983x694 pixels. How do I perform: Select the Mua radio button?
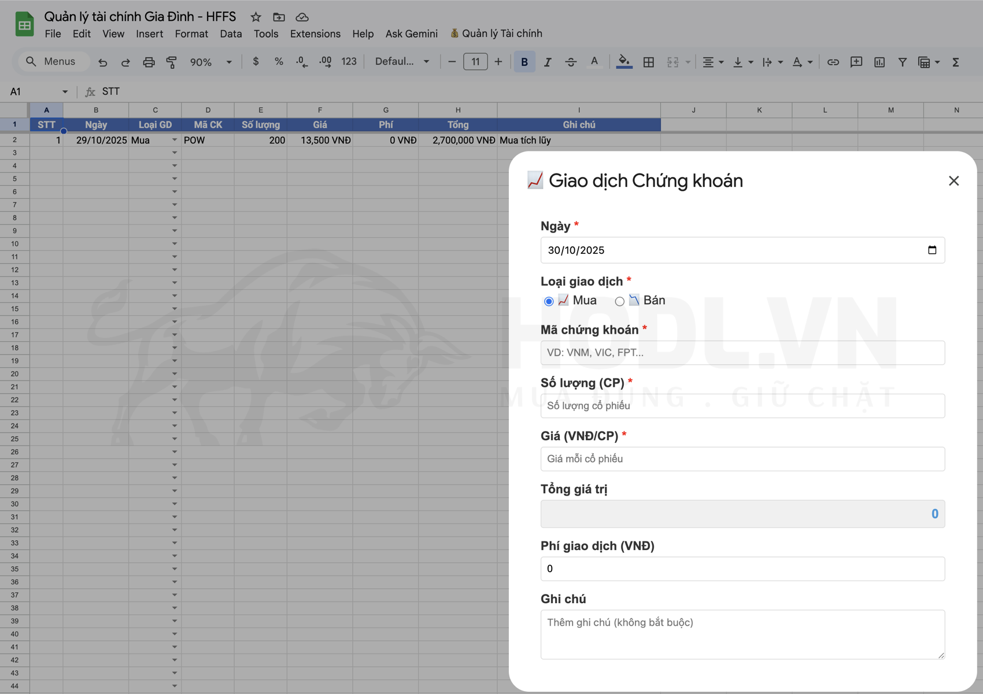[x=549, y=301]
